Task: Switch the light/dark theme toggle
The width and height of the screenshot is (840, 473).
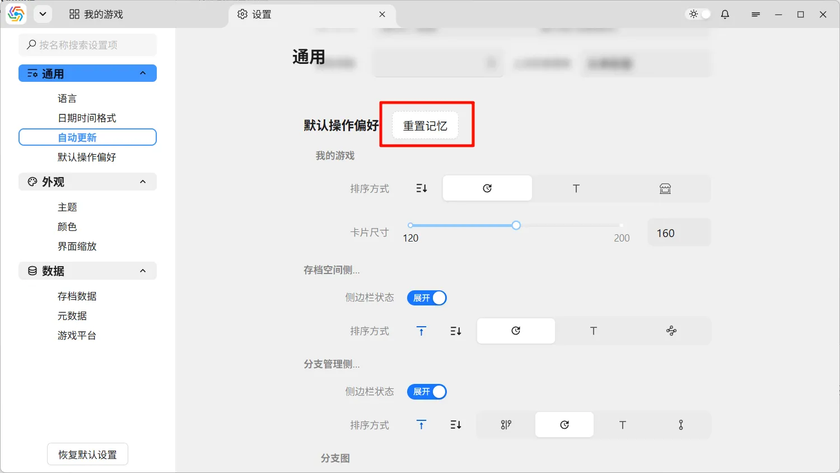Action: [699, 15]
